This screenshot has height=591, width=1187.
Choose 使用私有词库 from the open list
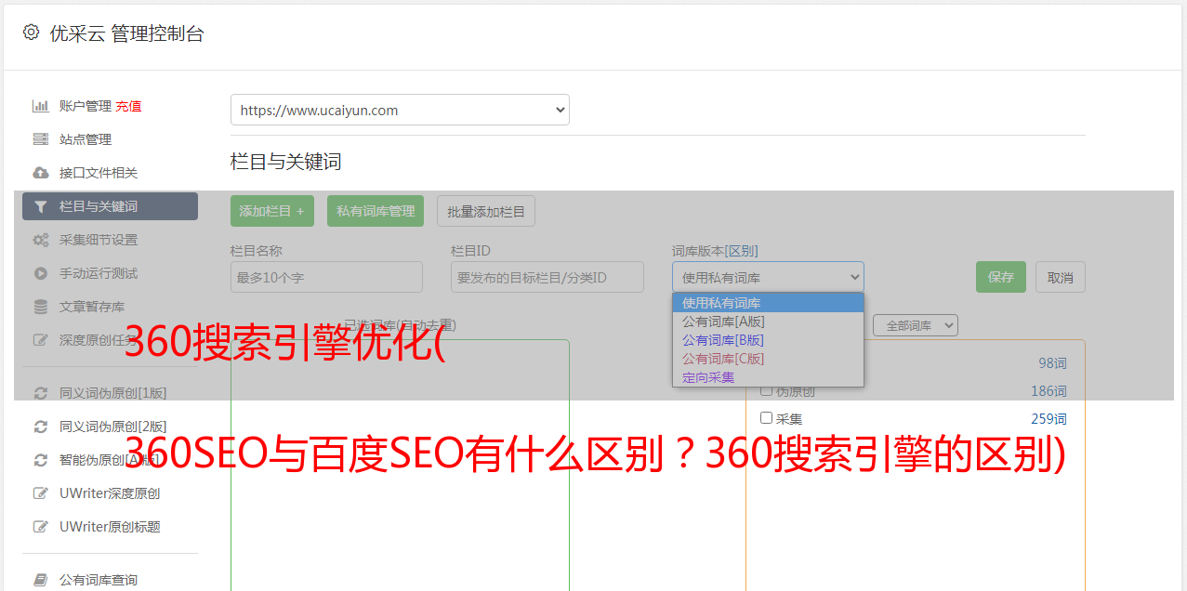coord(768,303)
